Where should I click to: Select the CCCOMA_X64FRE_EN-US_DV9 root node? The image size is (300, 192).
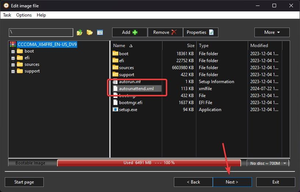click(47, 45)
